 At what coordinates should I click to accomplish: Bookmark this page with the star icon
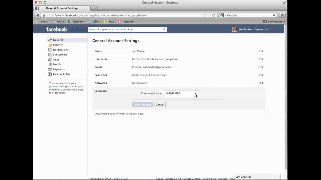pos(205,15)
